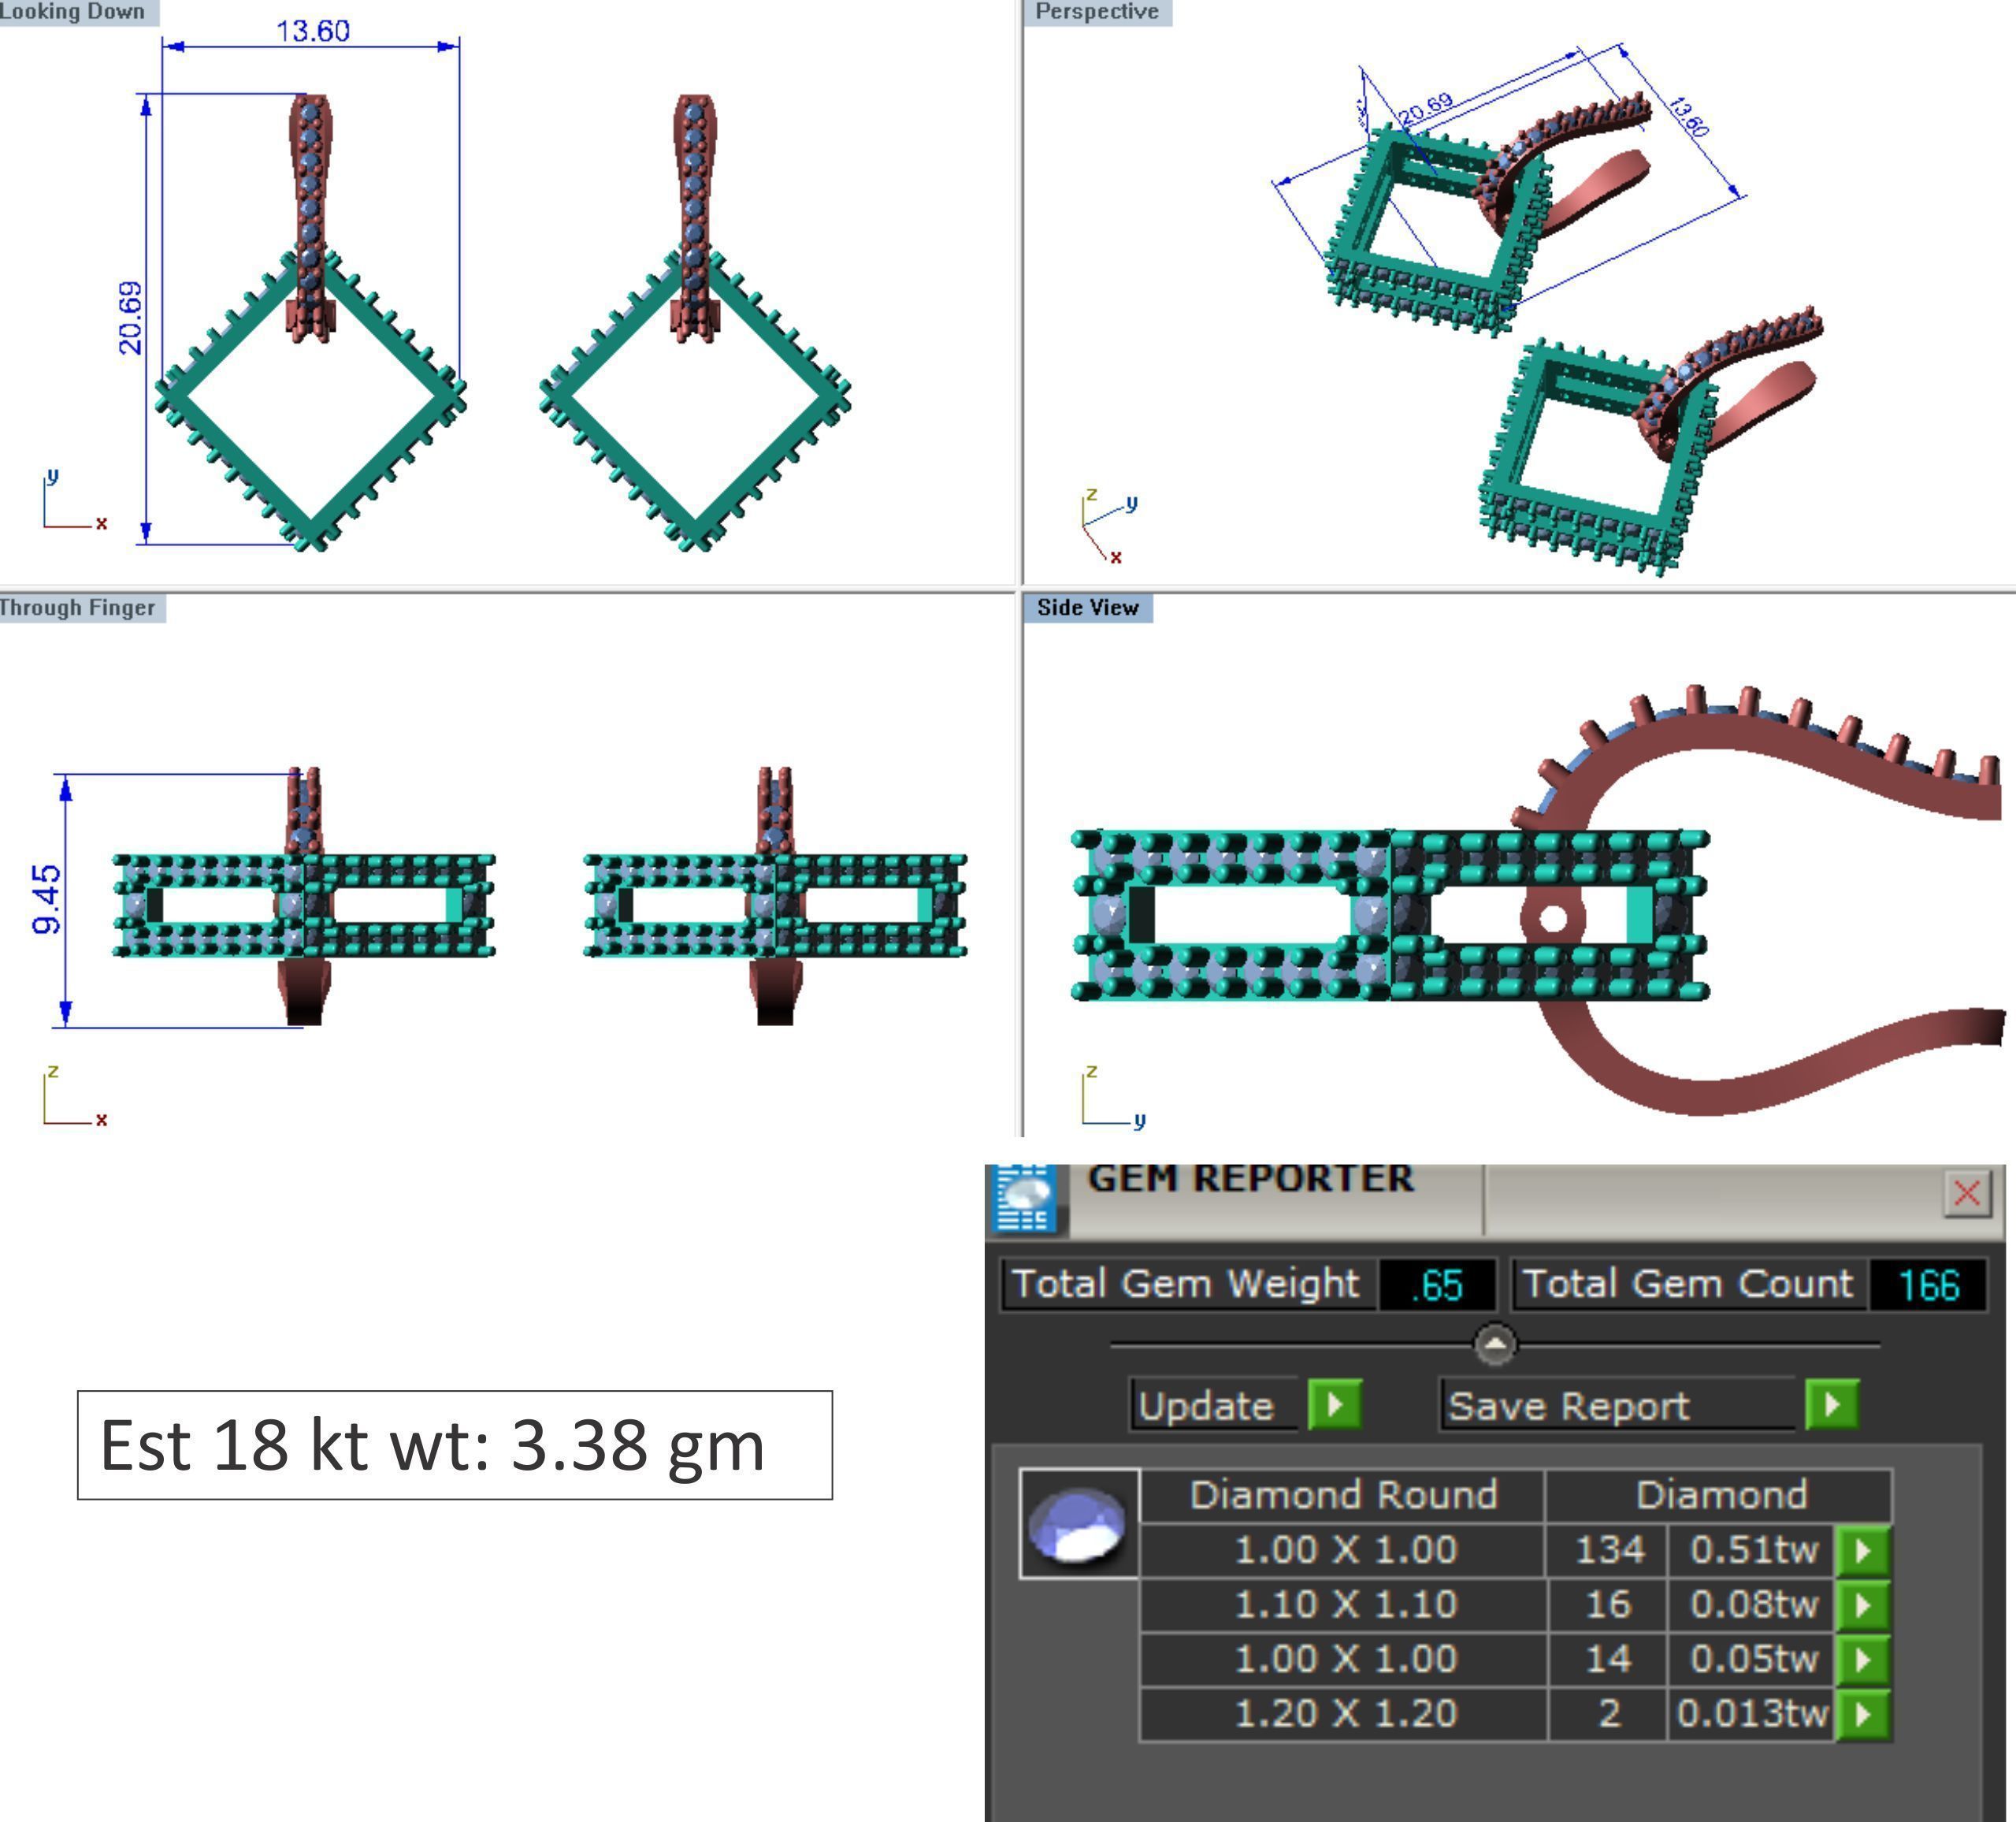Viewport: 2016px width, 1822px height.
Task: Click the green arrow for the 0.51tw row
Action: pyautogui.click(x=1863, y=1551)
